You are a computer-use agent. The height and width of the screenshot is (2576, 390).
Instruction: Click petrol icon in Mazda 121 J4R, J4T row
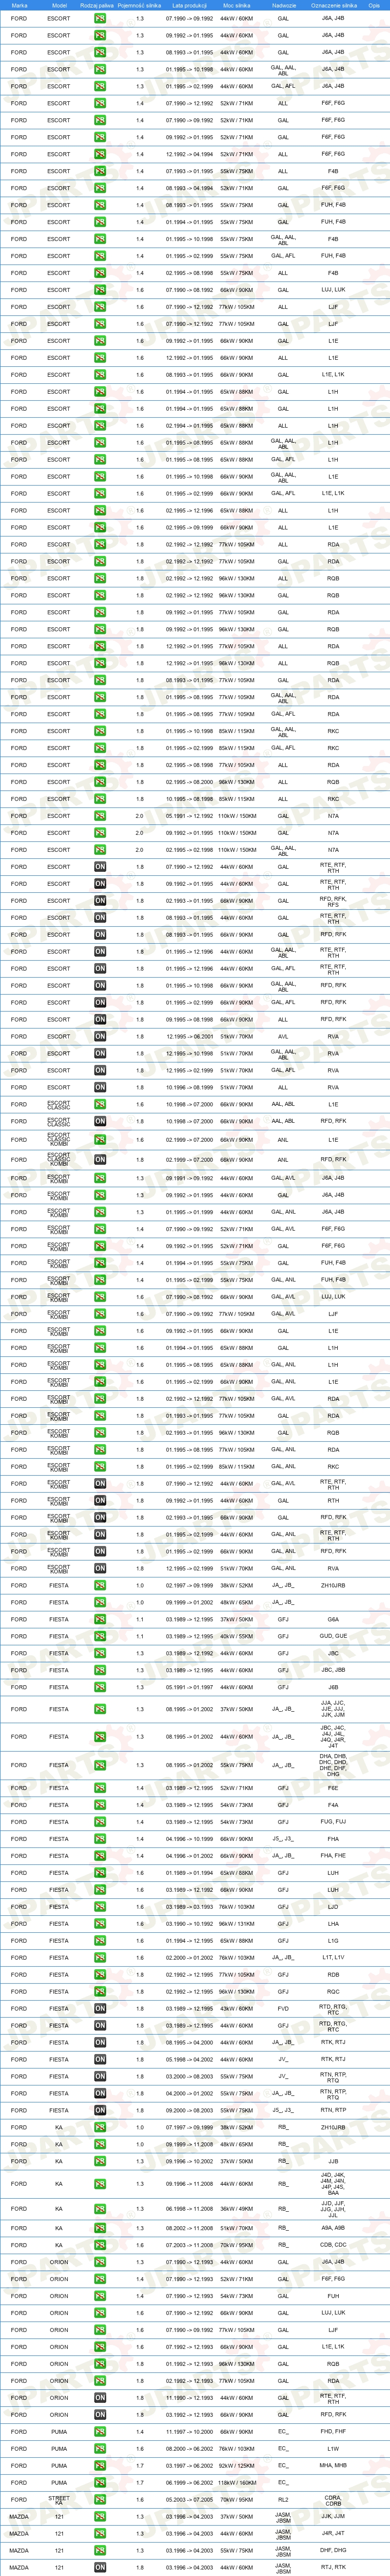tap(100, 2533)
